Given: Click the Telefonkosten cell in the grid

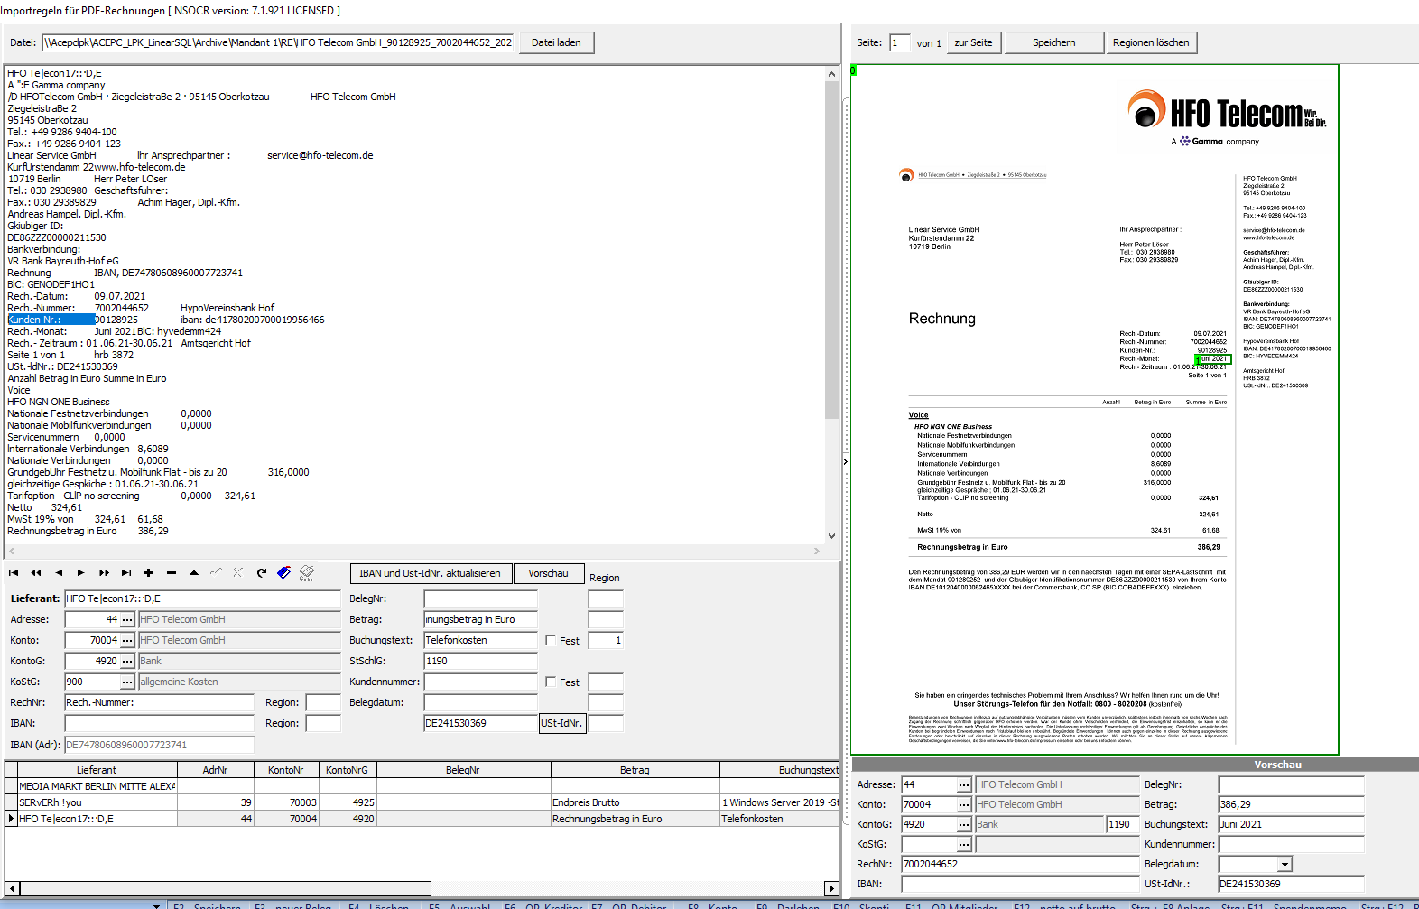Looking at the screenshot, I should (x=780, y=819).
